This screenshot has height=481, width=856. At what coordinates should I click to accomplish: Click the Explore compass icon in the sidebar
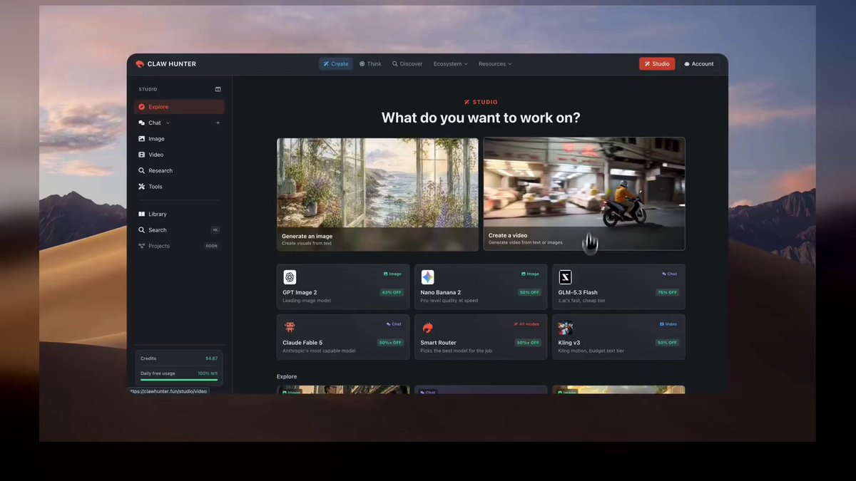(x=142, y=107)
